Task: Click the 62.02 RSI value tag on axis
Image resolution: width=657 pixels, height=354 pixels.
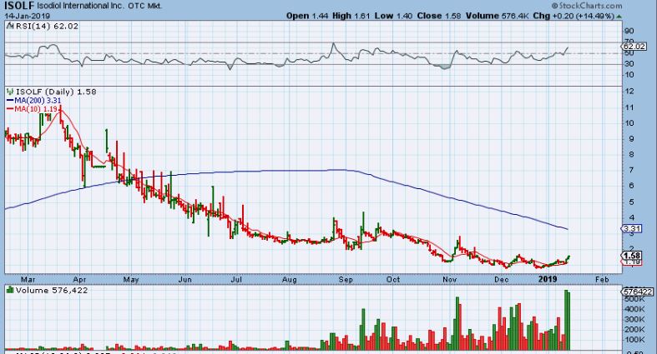Action: 634,47
